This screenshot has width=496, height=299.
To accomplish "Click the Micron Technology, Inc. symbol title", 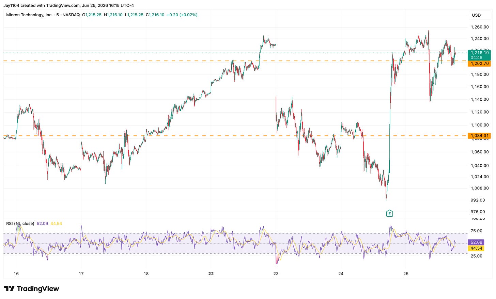I will coord(29,15).
